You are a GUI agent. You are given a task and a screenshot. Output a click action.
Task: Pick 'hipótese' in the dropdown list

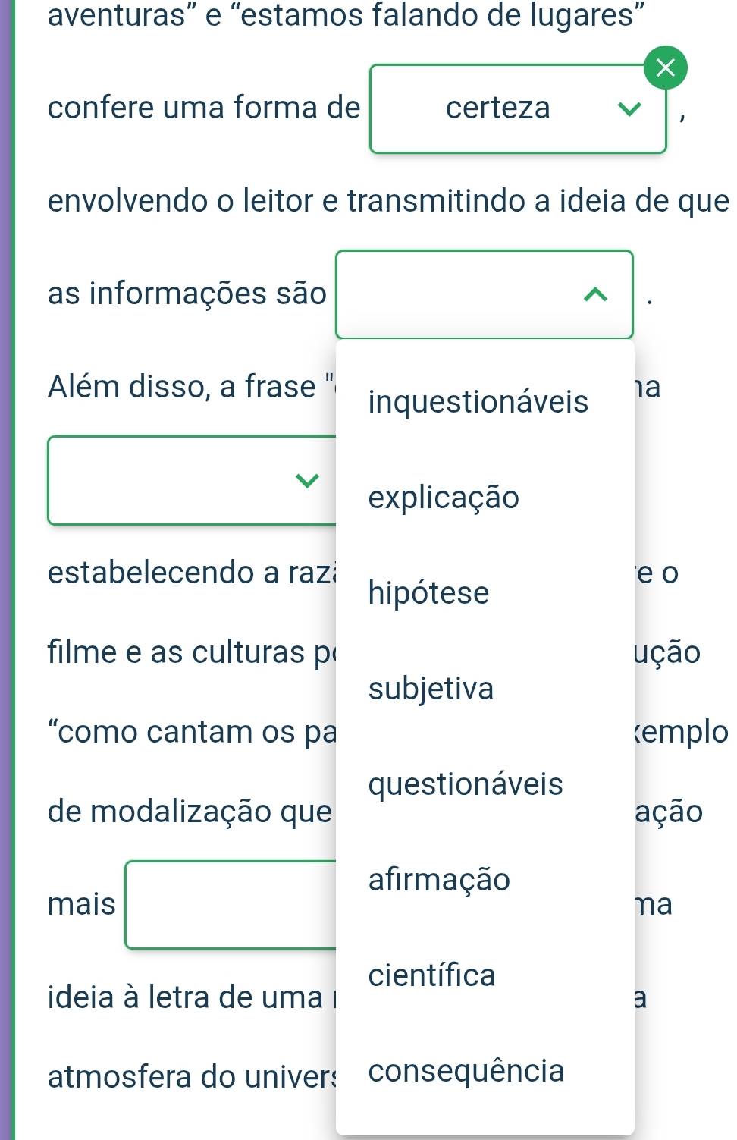click(x=428, y=593)
